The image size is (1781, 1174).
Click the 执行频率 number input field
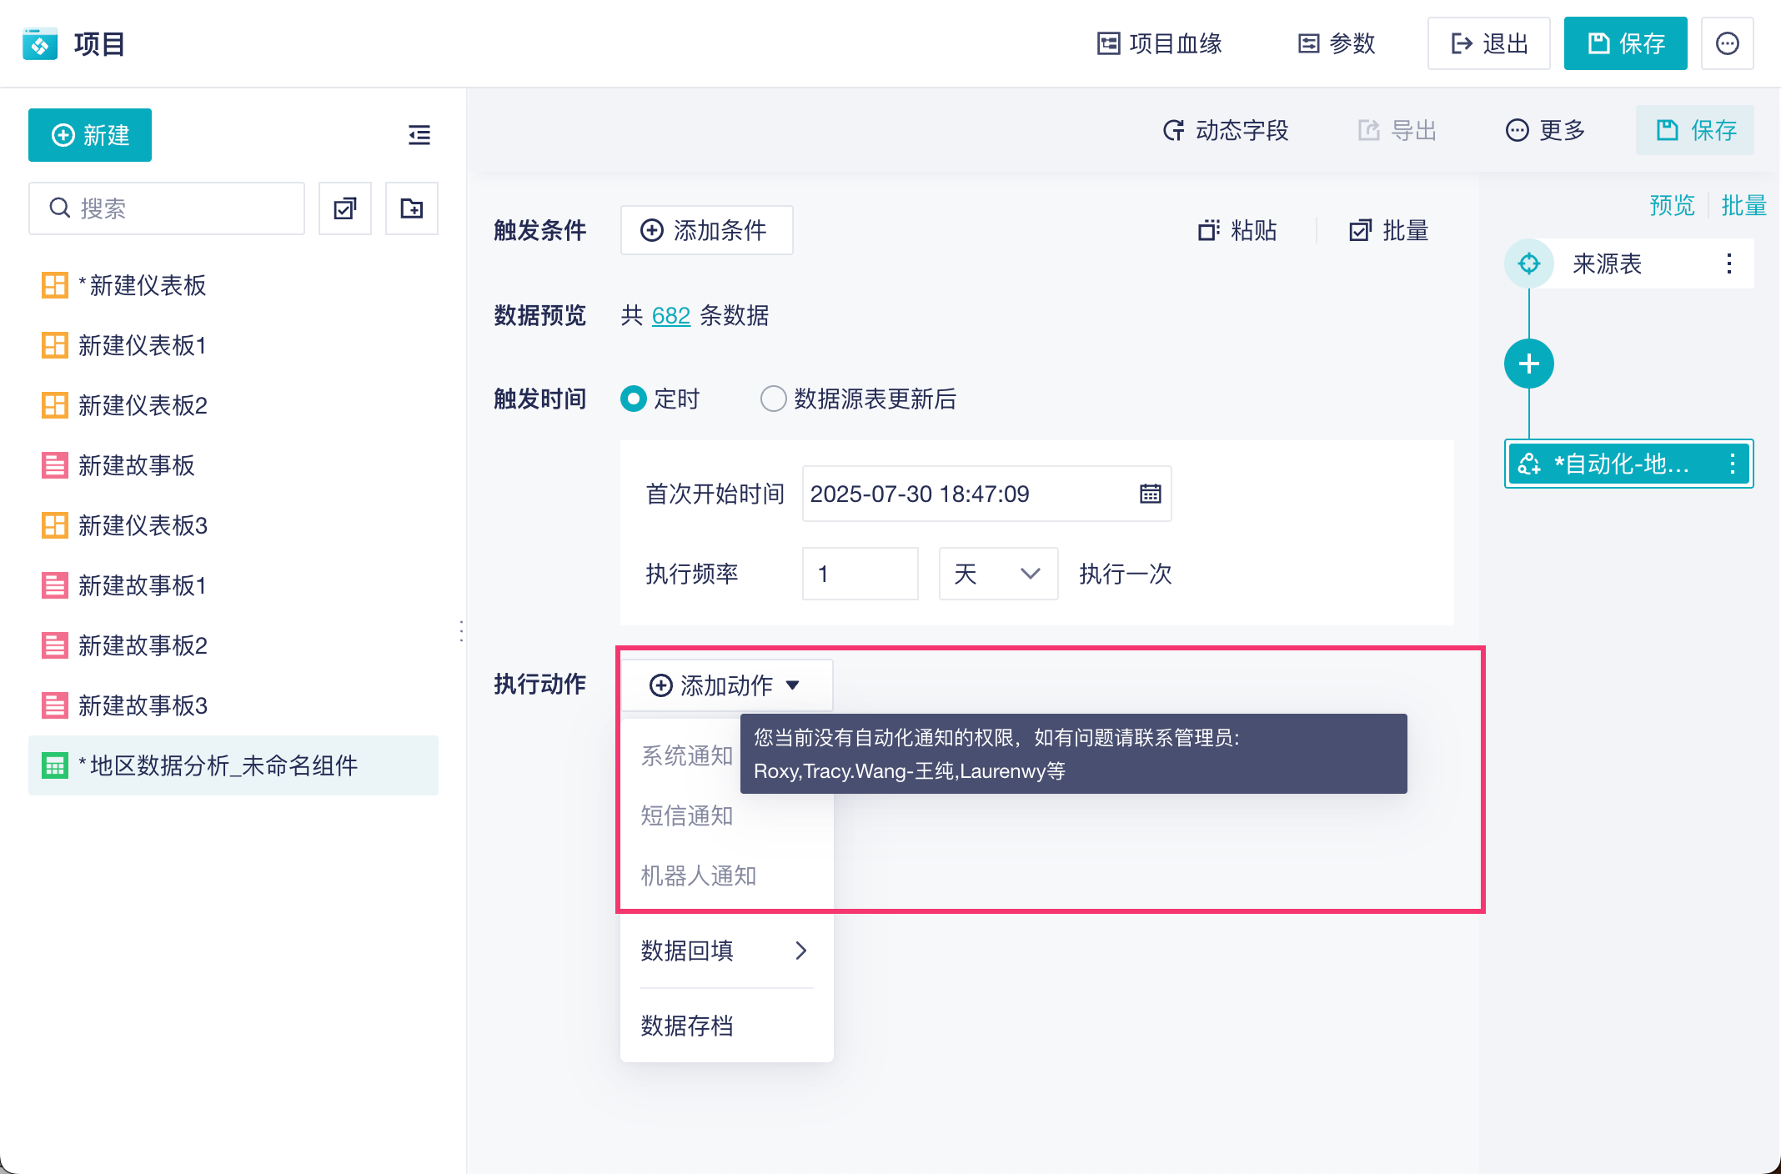(x=860, y=574)
